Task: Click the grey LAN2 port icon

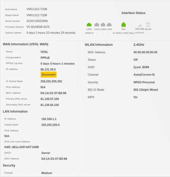Action: coord(97,25)
